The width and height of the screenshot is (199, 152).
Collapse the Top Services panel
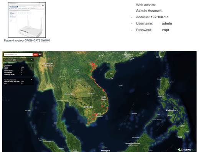click(x=31, y=65)
